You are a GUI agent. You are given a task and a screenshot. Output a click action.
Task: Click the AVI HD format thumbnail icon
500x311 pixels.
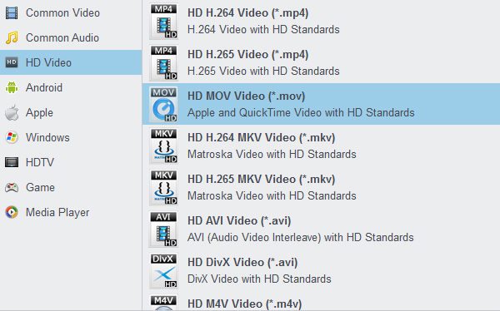pyautogui.click(x=163, y=230)
